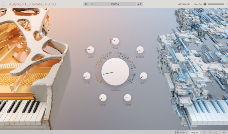Click the MORPH label
228x134 pixels.
tap(115, 90)
